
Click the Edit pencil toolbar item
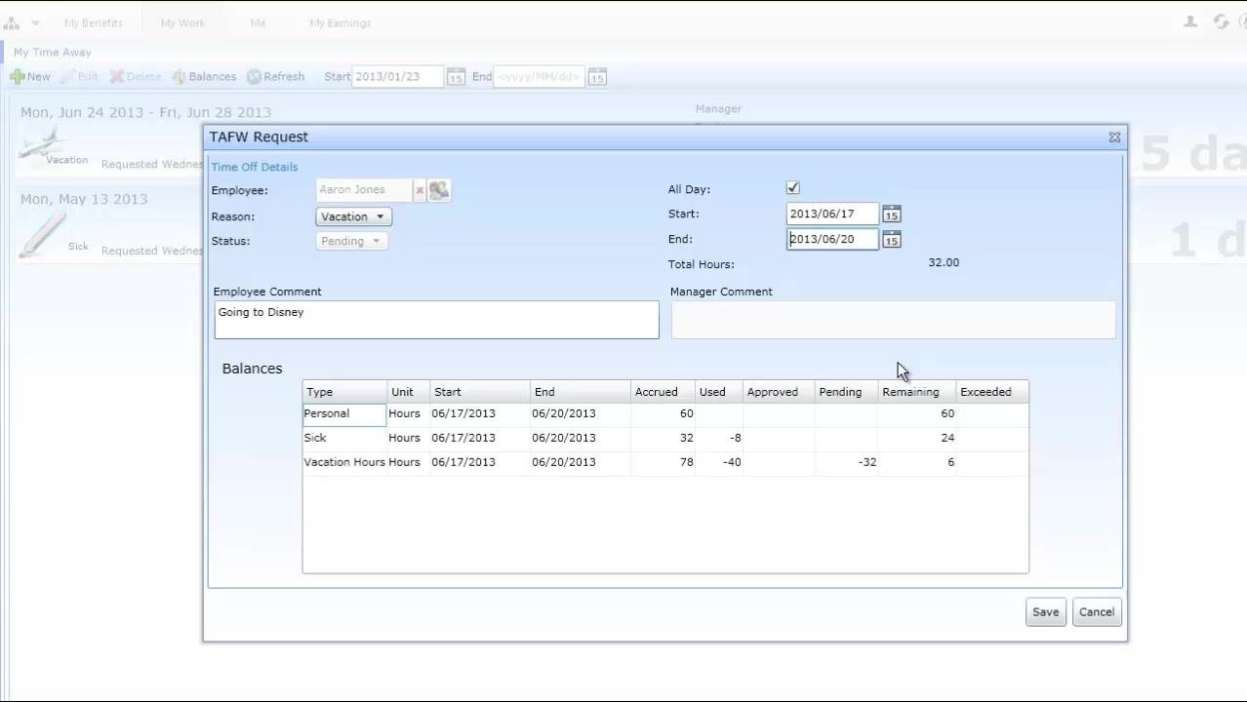[79, 76]
